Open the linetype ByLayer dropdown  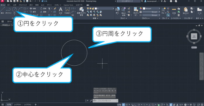(x=151, y=15)
